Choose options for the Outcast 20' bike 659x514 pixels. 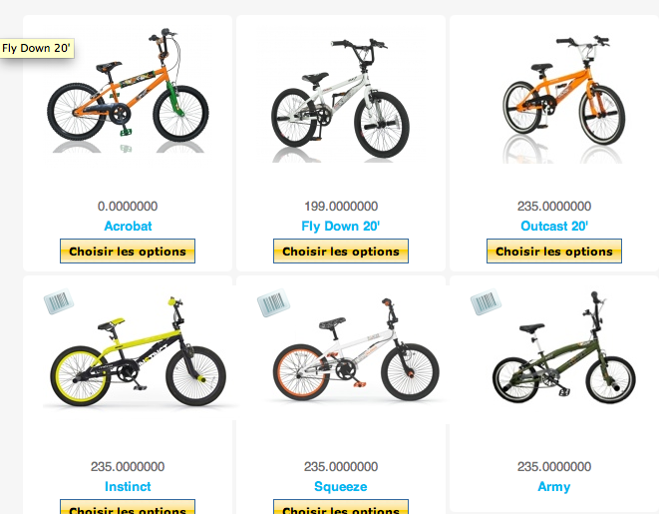tap(554, 252)
